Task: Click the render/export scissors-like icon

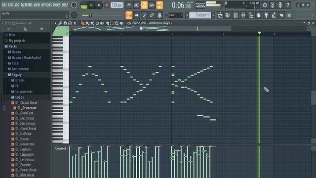Action: pyautogui.click(x=273, y=5)
